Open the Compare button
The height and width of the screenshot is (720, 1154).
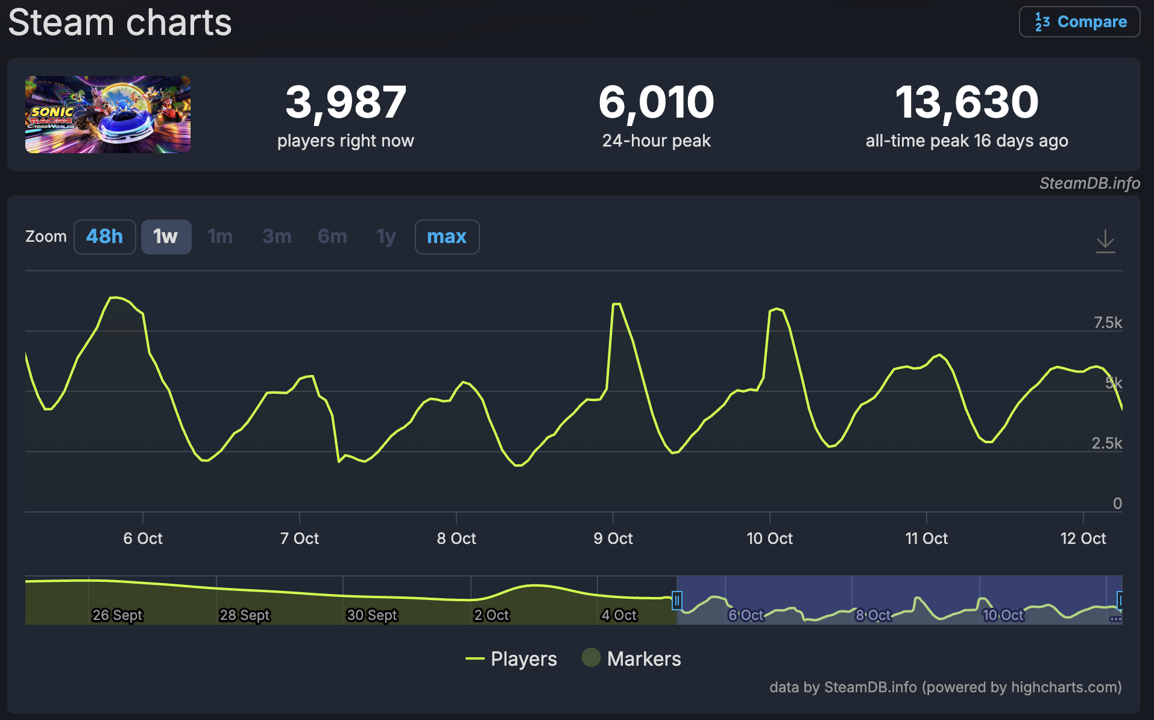1079,22
